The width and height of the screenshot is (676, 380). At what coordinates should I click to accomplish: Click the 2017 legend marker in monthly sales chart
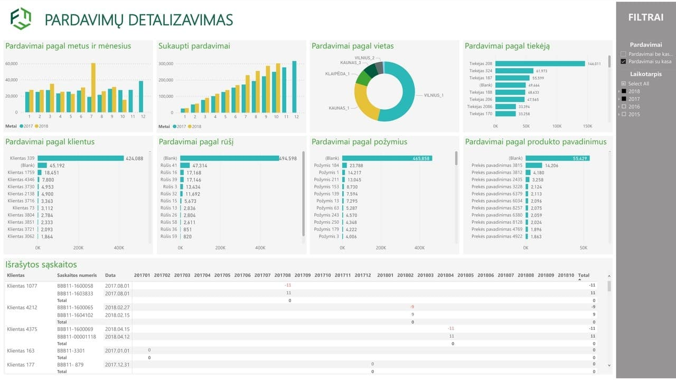pos(21,127)
